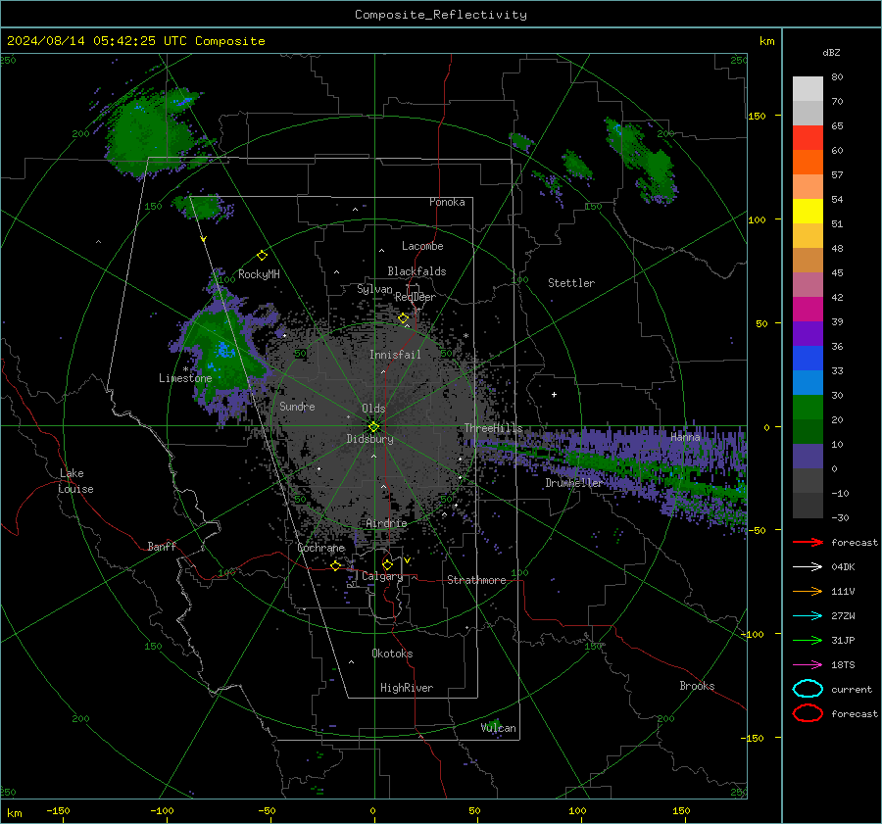882x824 pixels.
Task: Select the bright yellow dBZ swatch
Action: click(x=808, y=211)
